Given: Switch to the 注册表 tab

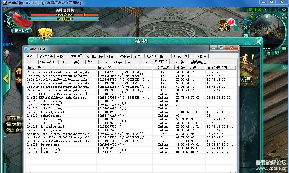Looking at the screenshot, I should [x=125, y=56].
